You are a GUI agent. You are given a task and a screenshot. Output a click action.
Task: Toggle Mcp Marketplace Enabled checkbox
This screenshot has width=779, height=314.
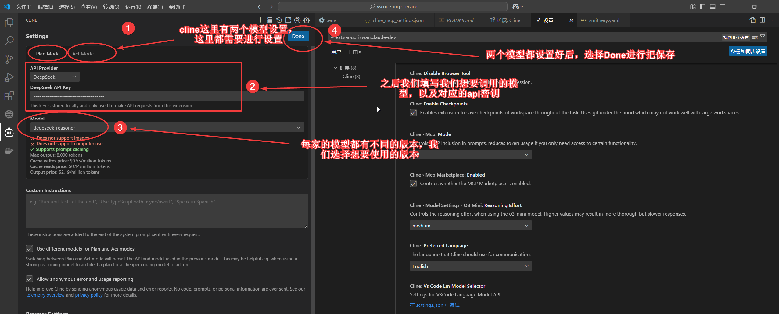point(413,184)
